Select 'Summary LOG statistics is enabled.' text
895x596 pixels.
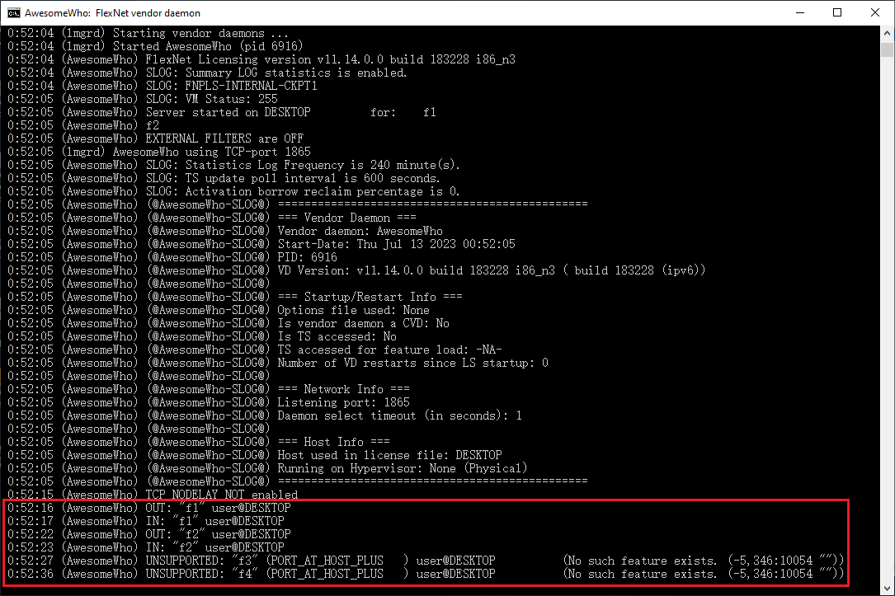[x=296, y=73]
